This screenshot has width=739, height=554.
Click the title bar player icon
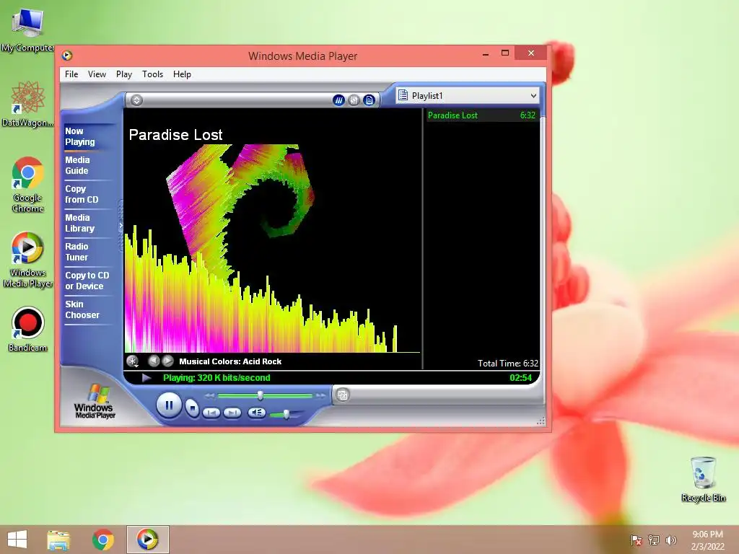pos(67,56)
